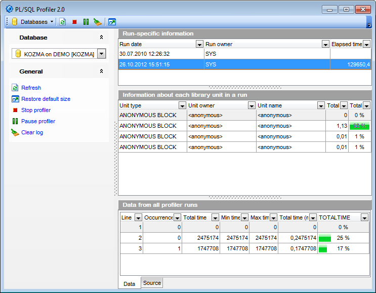Click Restore default size toolbar icon
This screenshot has width=376, height=293.
click(112, 22)
